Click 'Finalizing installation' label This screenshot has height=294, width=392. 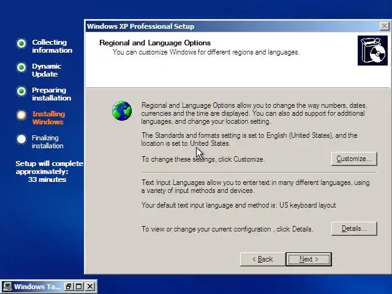click(48, 141)
